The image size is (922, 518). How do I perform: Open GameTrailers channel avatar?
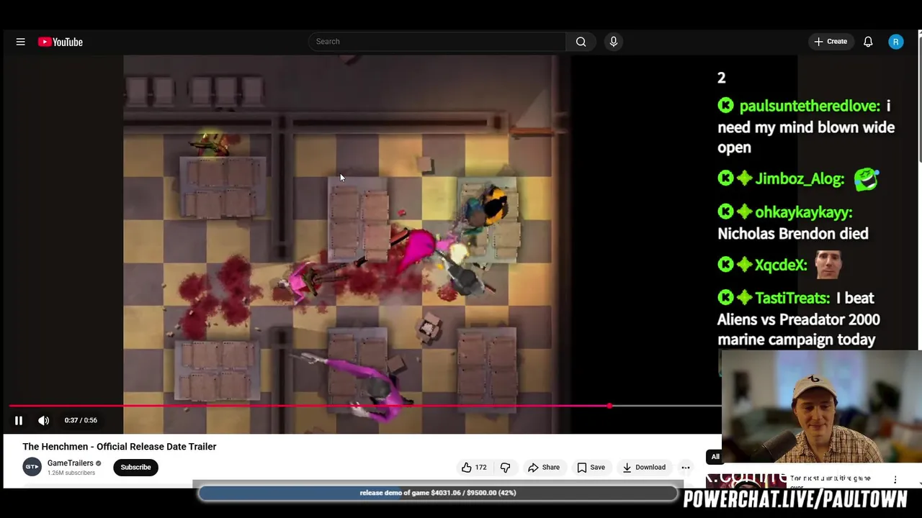[x=32, y=467]
